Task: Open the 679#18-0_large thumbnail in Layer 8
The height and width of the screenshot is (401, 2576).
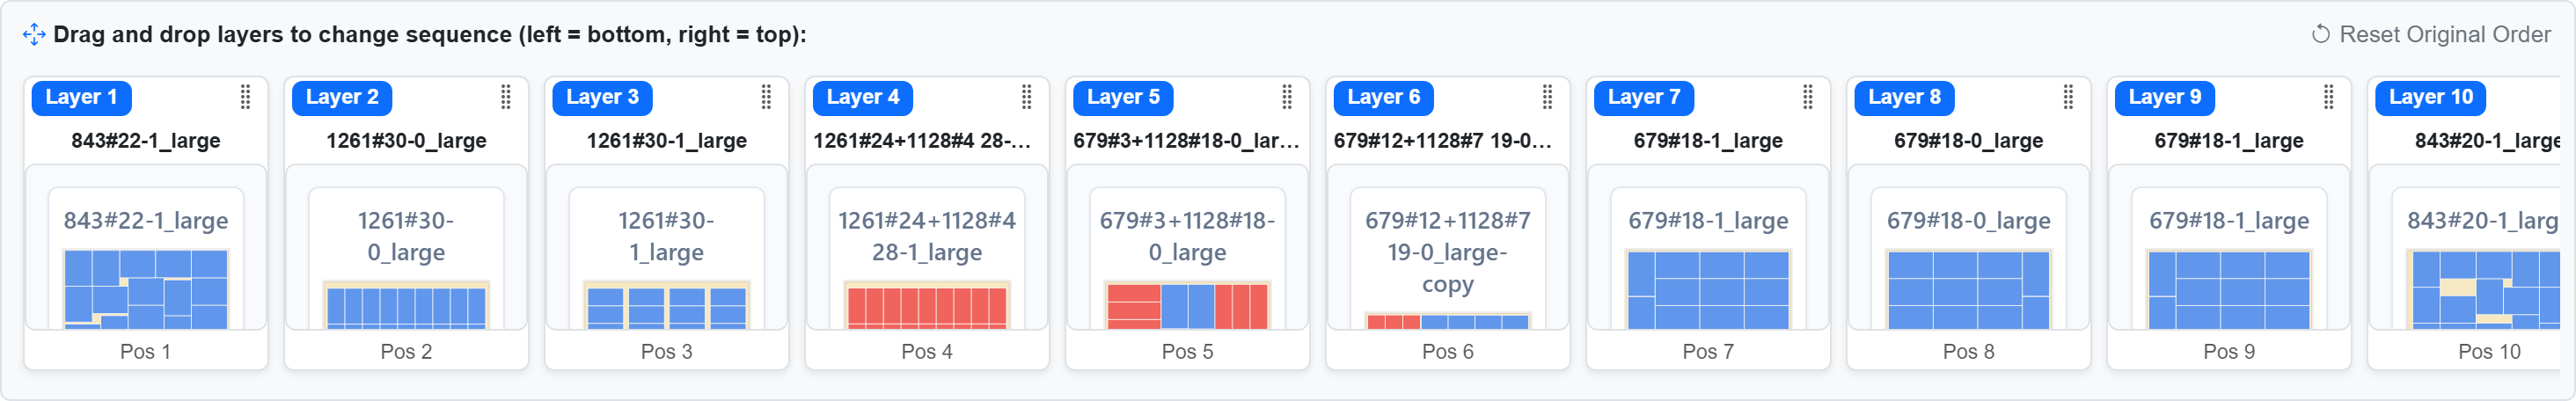Action: pos(1968,289)
